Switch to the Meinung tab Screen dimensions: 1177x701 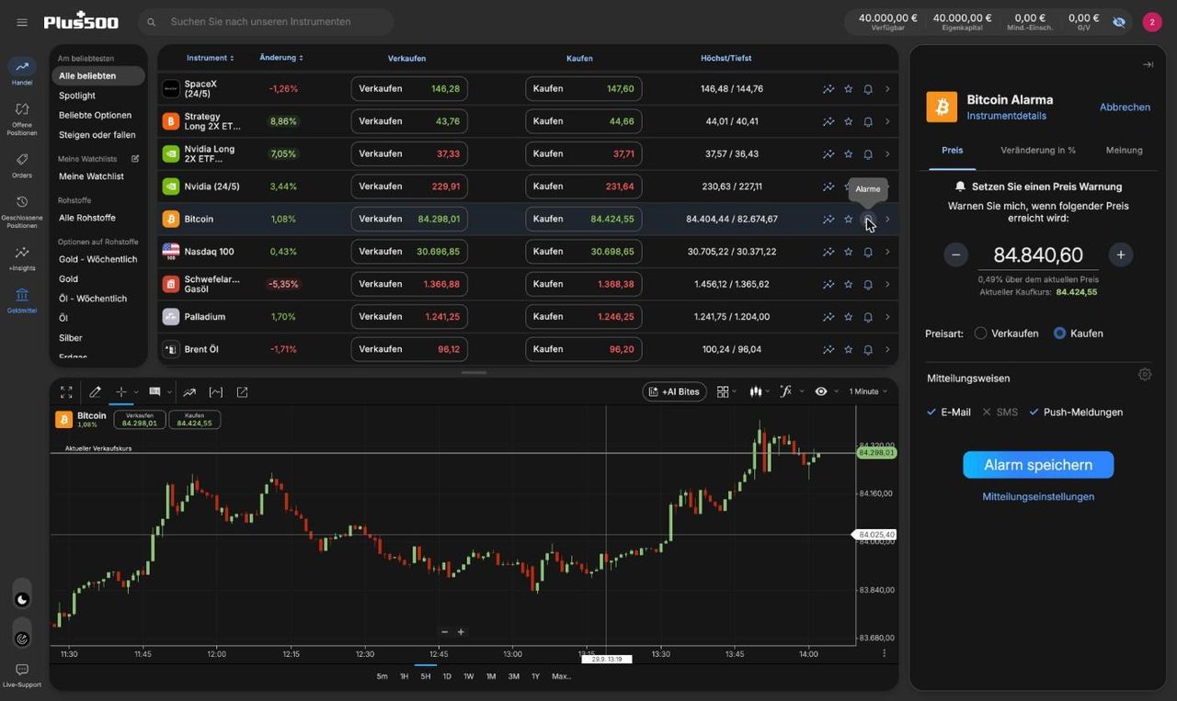(x=1125, y=150)
